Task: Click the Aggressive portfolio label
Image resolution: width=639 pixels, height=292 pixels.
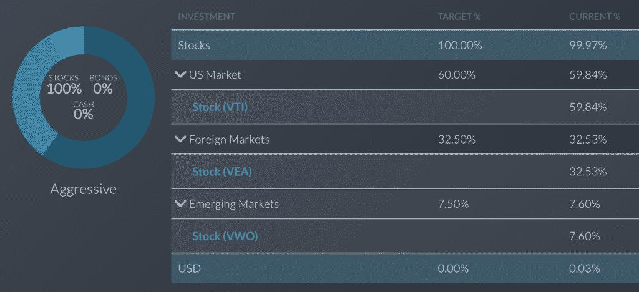Action: tap(84, 189)
